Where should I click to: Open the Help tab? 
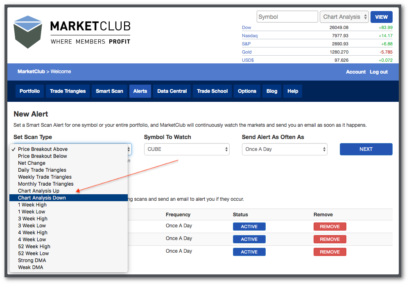point(293,91)
